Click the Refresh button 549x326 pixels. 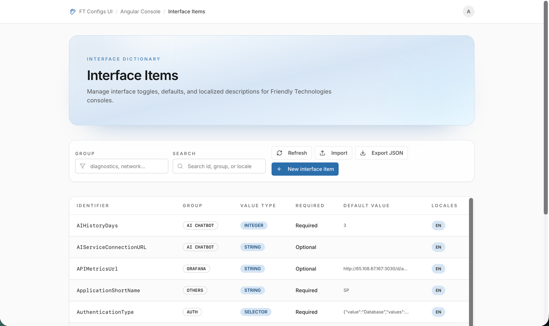292,153
